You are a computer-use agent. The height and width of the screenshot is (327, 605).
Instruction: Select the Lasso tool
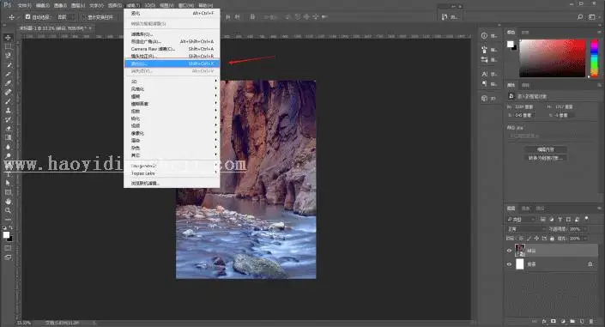coord(8,56)
